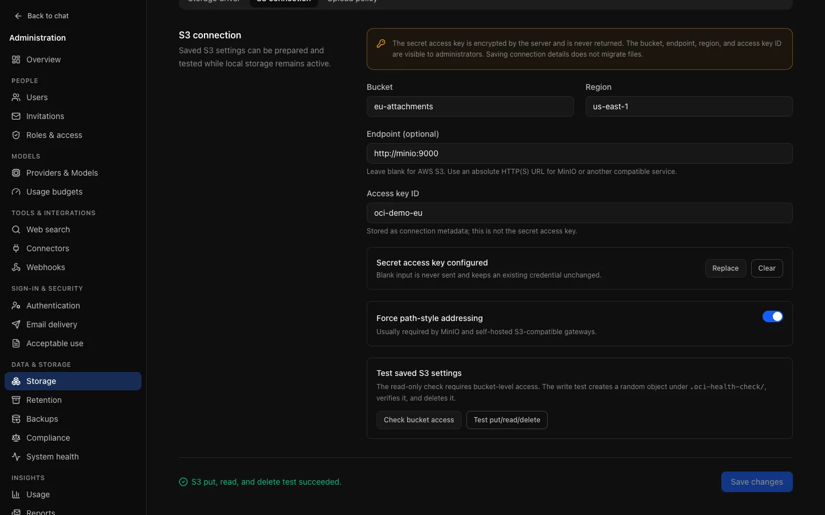Image resolution: width=825 pixels, height=515 pixels.
Task: Click the 'Administration' sidebar heading
Action: click(x=38, y=38)
